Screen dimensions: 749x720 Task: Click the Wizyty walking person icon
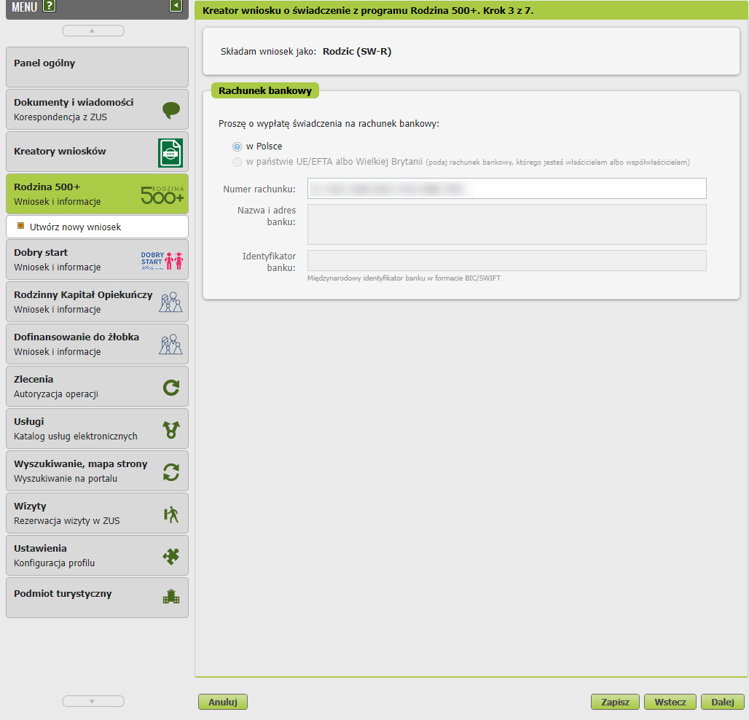tap(171, 514)
